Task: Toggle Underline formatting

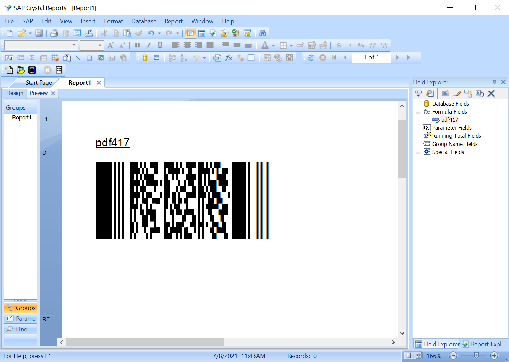Action: pos(160,45)
